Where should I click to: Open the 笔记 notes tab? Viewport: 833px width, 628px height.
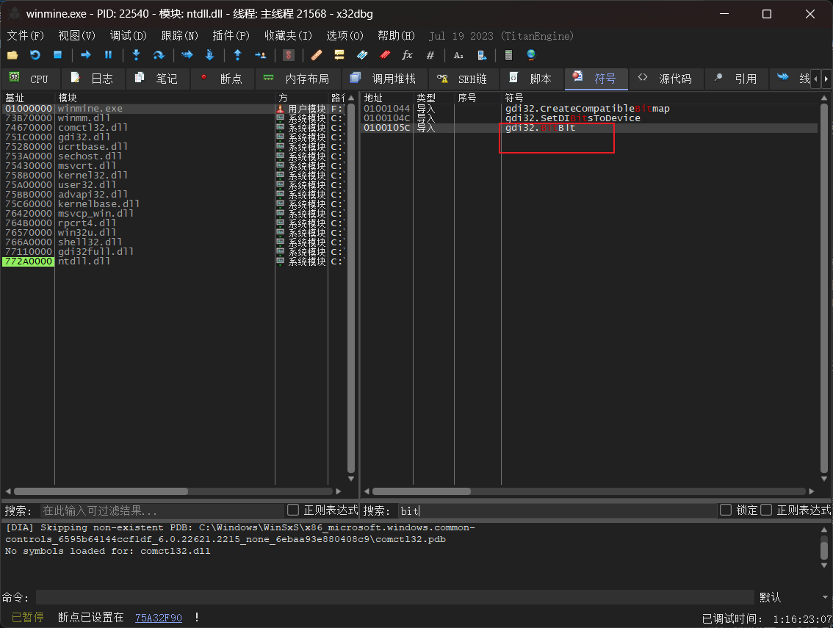click(158, 79)
